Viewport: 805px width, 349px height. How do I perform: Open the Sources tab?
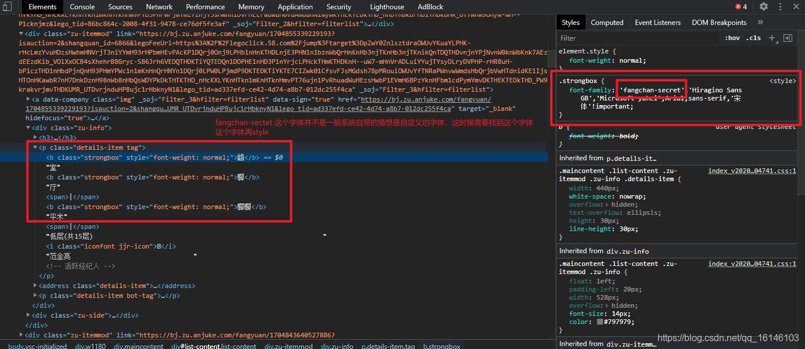[x=120, y=7]
